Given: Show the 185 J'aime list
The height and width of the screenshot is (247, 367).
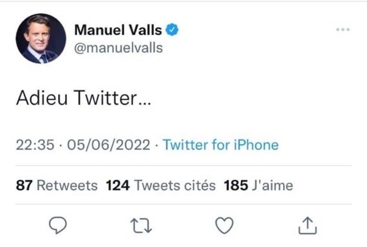Looking at the screenshot, I should click(x=259, y=185).
